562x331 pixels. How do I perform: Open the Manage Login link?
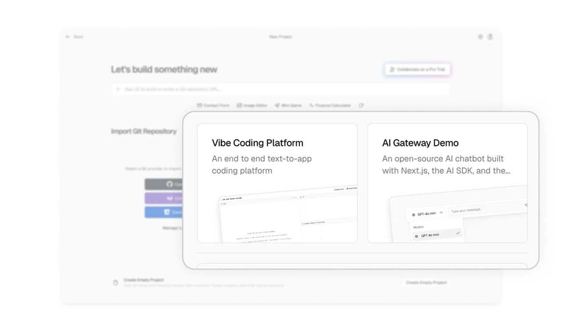click(x=173, y=228)
